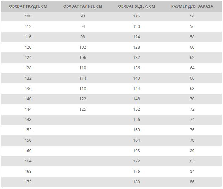The image size is (223, 189).
Task: Select order size 54 cell
Action: (192, 16)
